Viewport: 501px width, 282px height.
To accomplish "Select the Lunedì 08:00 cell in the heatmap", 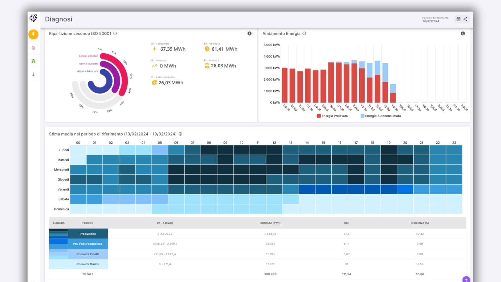I will point(209,150).
